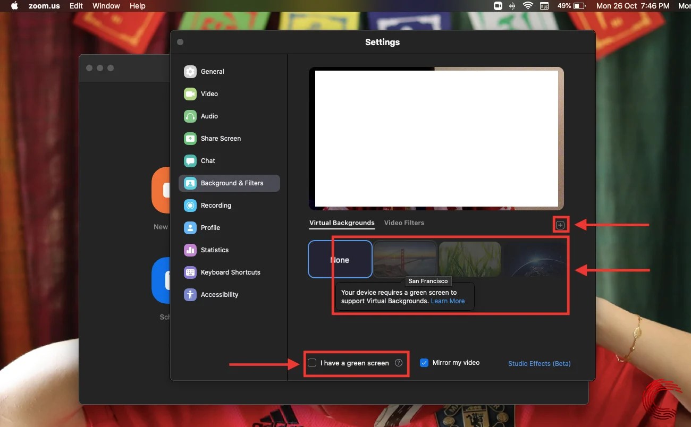This screenshot has height=427, width=691.
Task: Open the Chat settings section
Action: coord(229,161)
